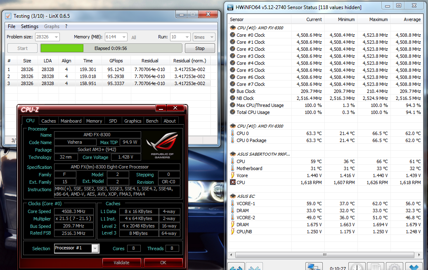
Task: Open HWiNFO remote network monitor icon
Action: [314, 267]
